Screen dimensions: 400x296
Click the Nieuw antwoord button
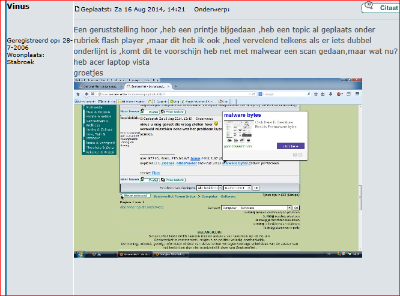135,195
